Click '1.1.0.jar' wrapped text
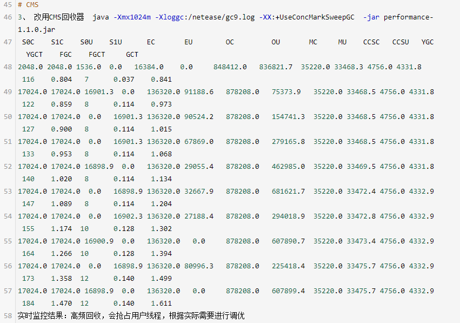The image size is (460, 323). [36, 30]
